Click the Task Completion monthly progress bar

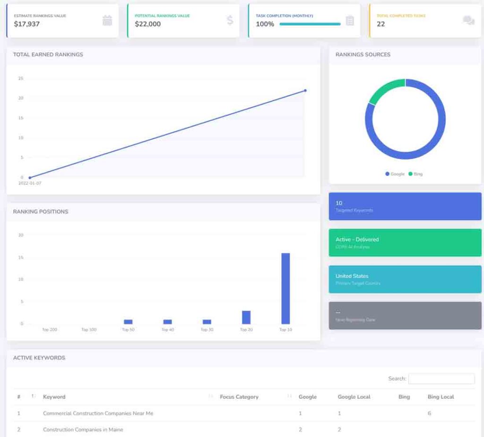pos(310,24)
